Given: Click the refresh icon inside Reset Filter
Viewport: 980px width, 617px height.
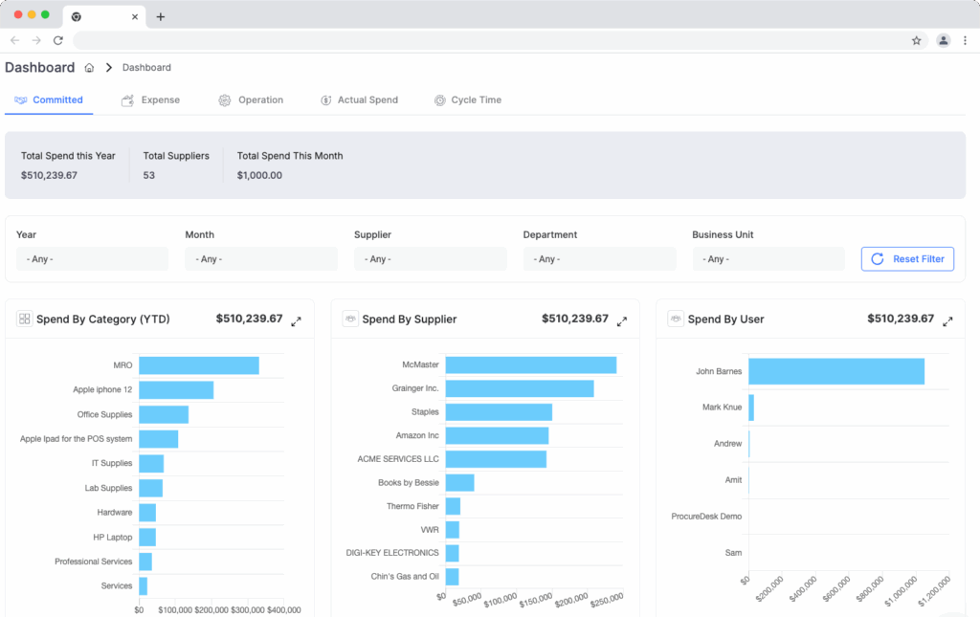Looking at the screenshot, I should pyautogui.click(x=878, y=258).
